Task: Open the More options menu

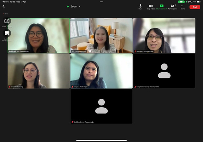Action: coord(183,7)
